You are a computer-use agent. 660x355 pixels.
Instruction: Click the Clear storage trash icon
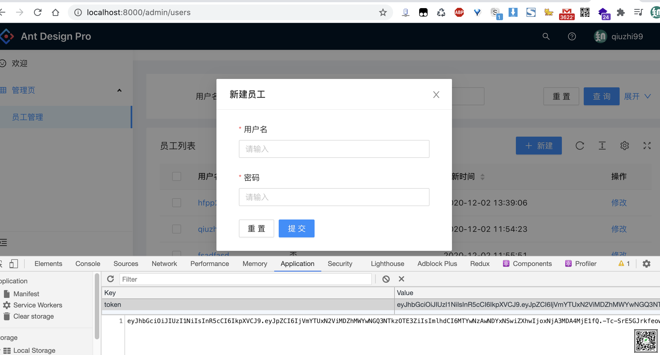[x=7, y=316]
